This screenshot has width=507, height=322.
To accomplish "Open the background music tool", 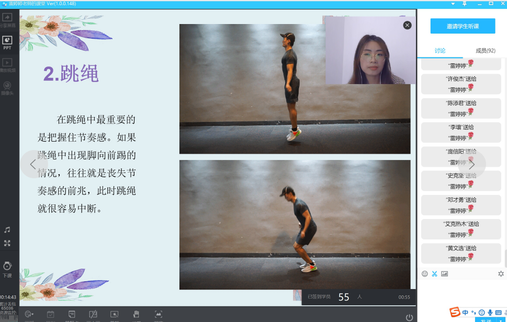I will click(x=7, y=229).
